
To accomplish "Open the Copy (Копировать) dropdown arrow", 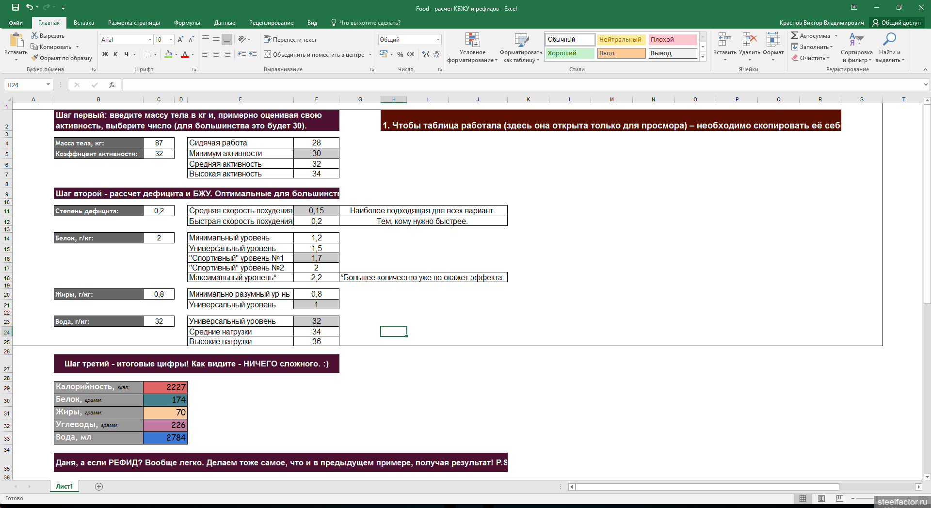I will [x=77, y=47].
